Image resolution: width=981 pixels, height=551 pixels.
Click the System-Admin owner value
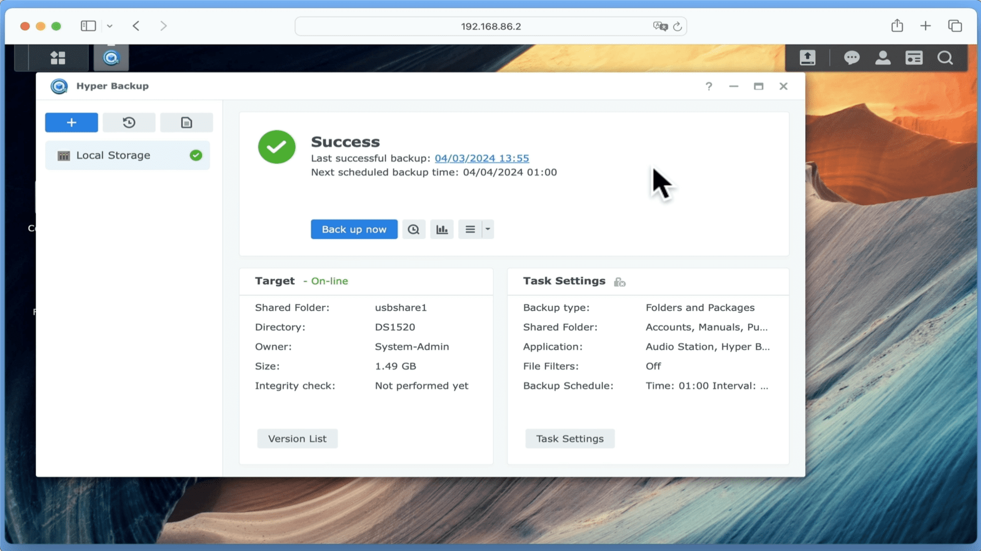click(x=412, y=346)
